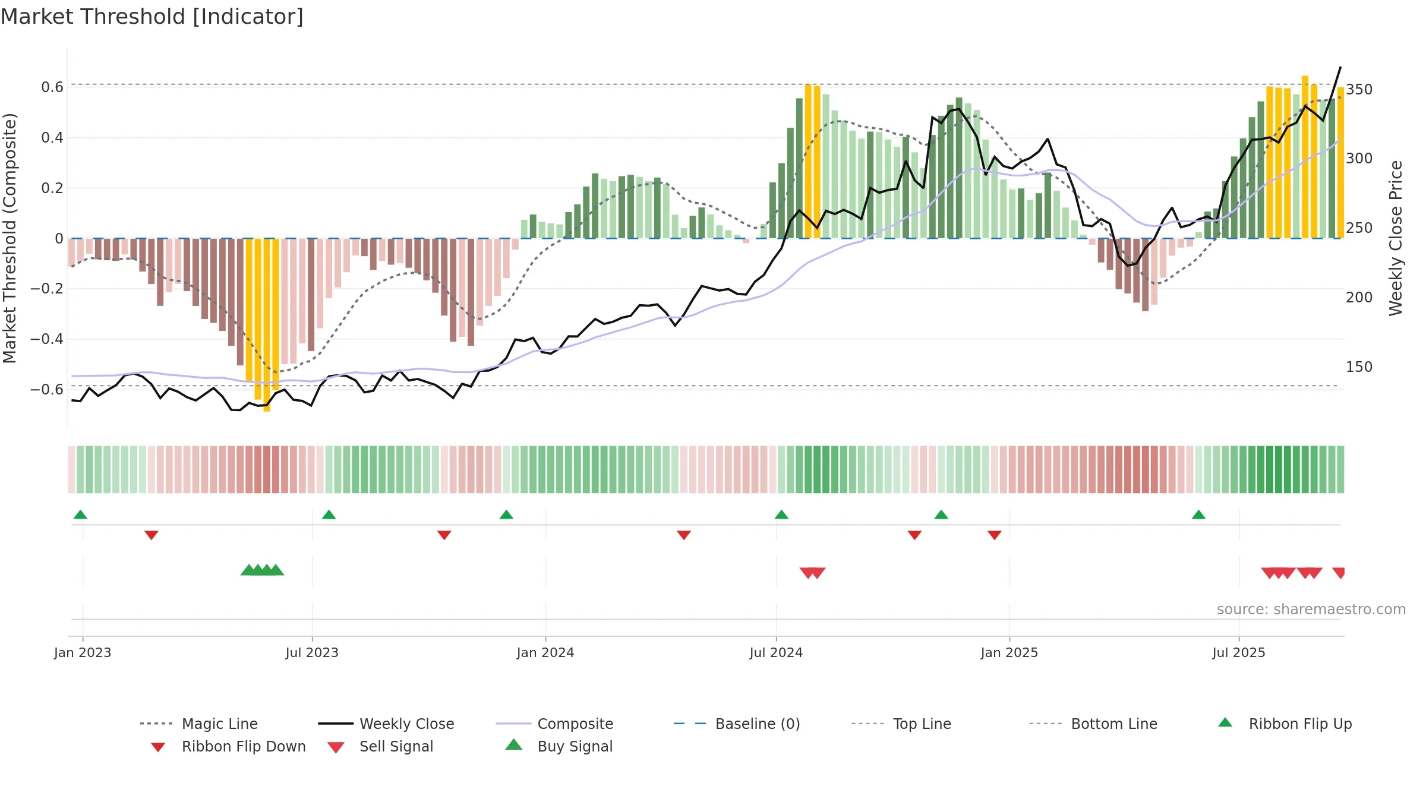1426x802 pixels.
Task: Click the −0.6 left axis tick label
Action: 47,390
